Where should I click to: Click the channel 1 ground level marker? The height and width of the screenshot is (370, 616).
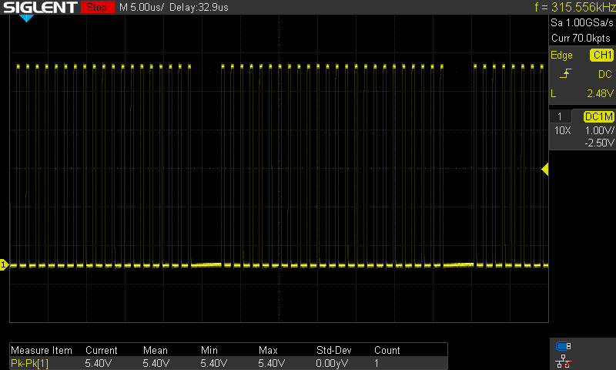coord(4,264)
